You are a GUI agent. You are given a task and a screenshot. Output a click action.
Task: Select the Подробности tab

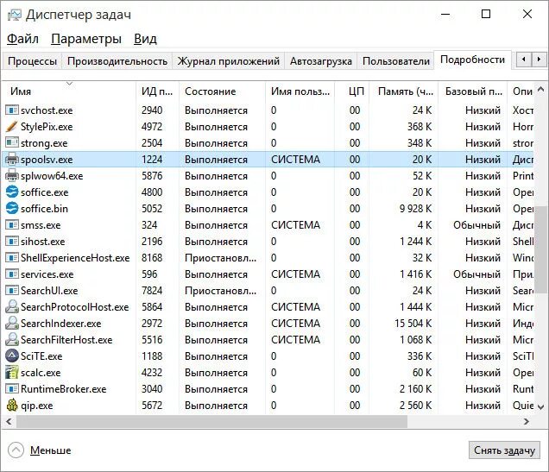(x=472, y=60)
